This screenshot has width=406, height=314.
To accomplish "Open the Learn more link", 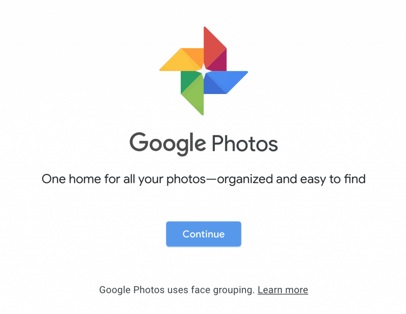I will [x=283, y=290].
